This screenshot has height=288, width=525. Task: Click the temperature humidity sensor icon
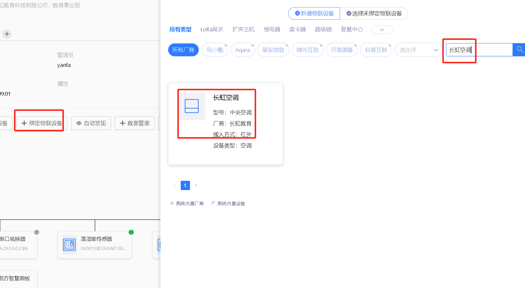pyautogui.click(x=69, y=245)
